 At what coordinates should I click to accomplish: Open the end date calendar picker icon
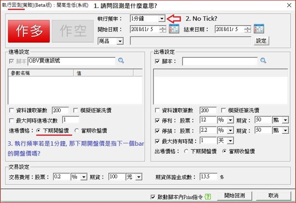click(259, 29)
